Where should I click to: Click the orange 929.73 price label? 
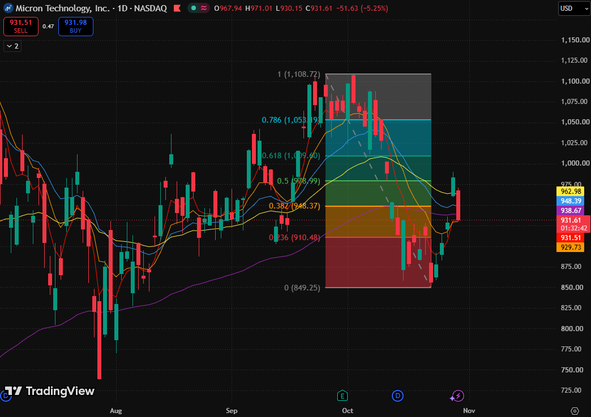click(571, 247)
